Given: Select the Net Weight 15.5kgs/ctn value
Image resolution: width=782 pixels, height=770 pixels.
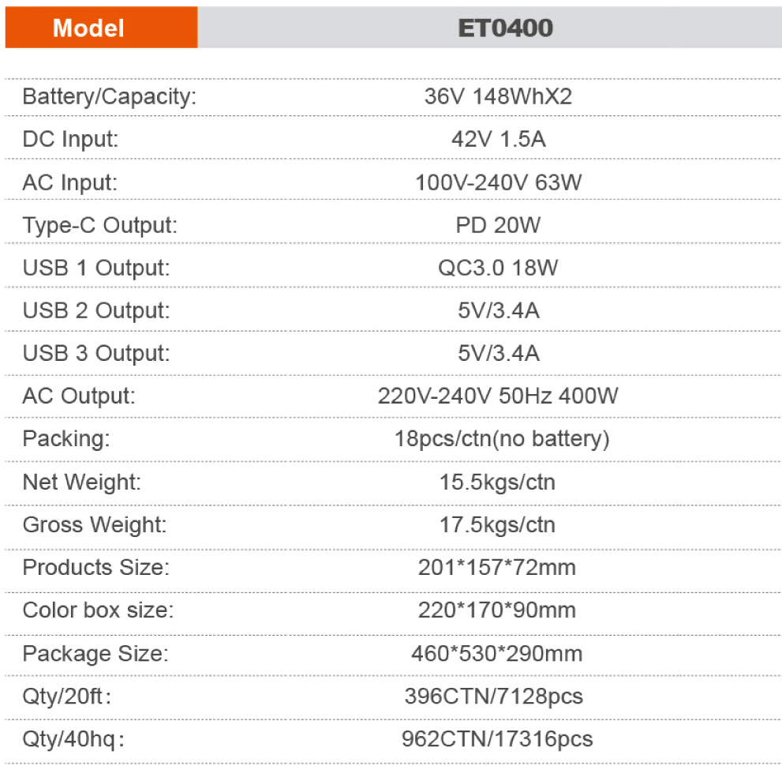Looking at the screenshot, I should tap(497, 482).
